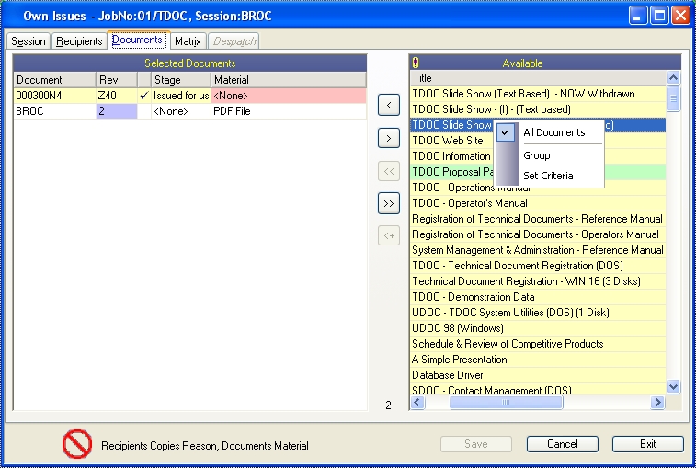Click the double right arrow move-all button

[x=389, y=203]
